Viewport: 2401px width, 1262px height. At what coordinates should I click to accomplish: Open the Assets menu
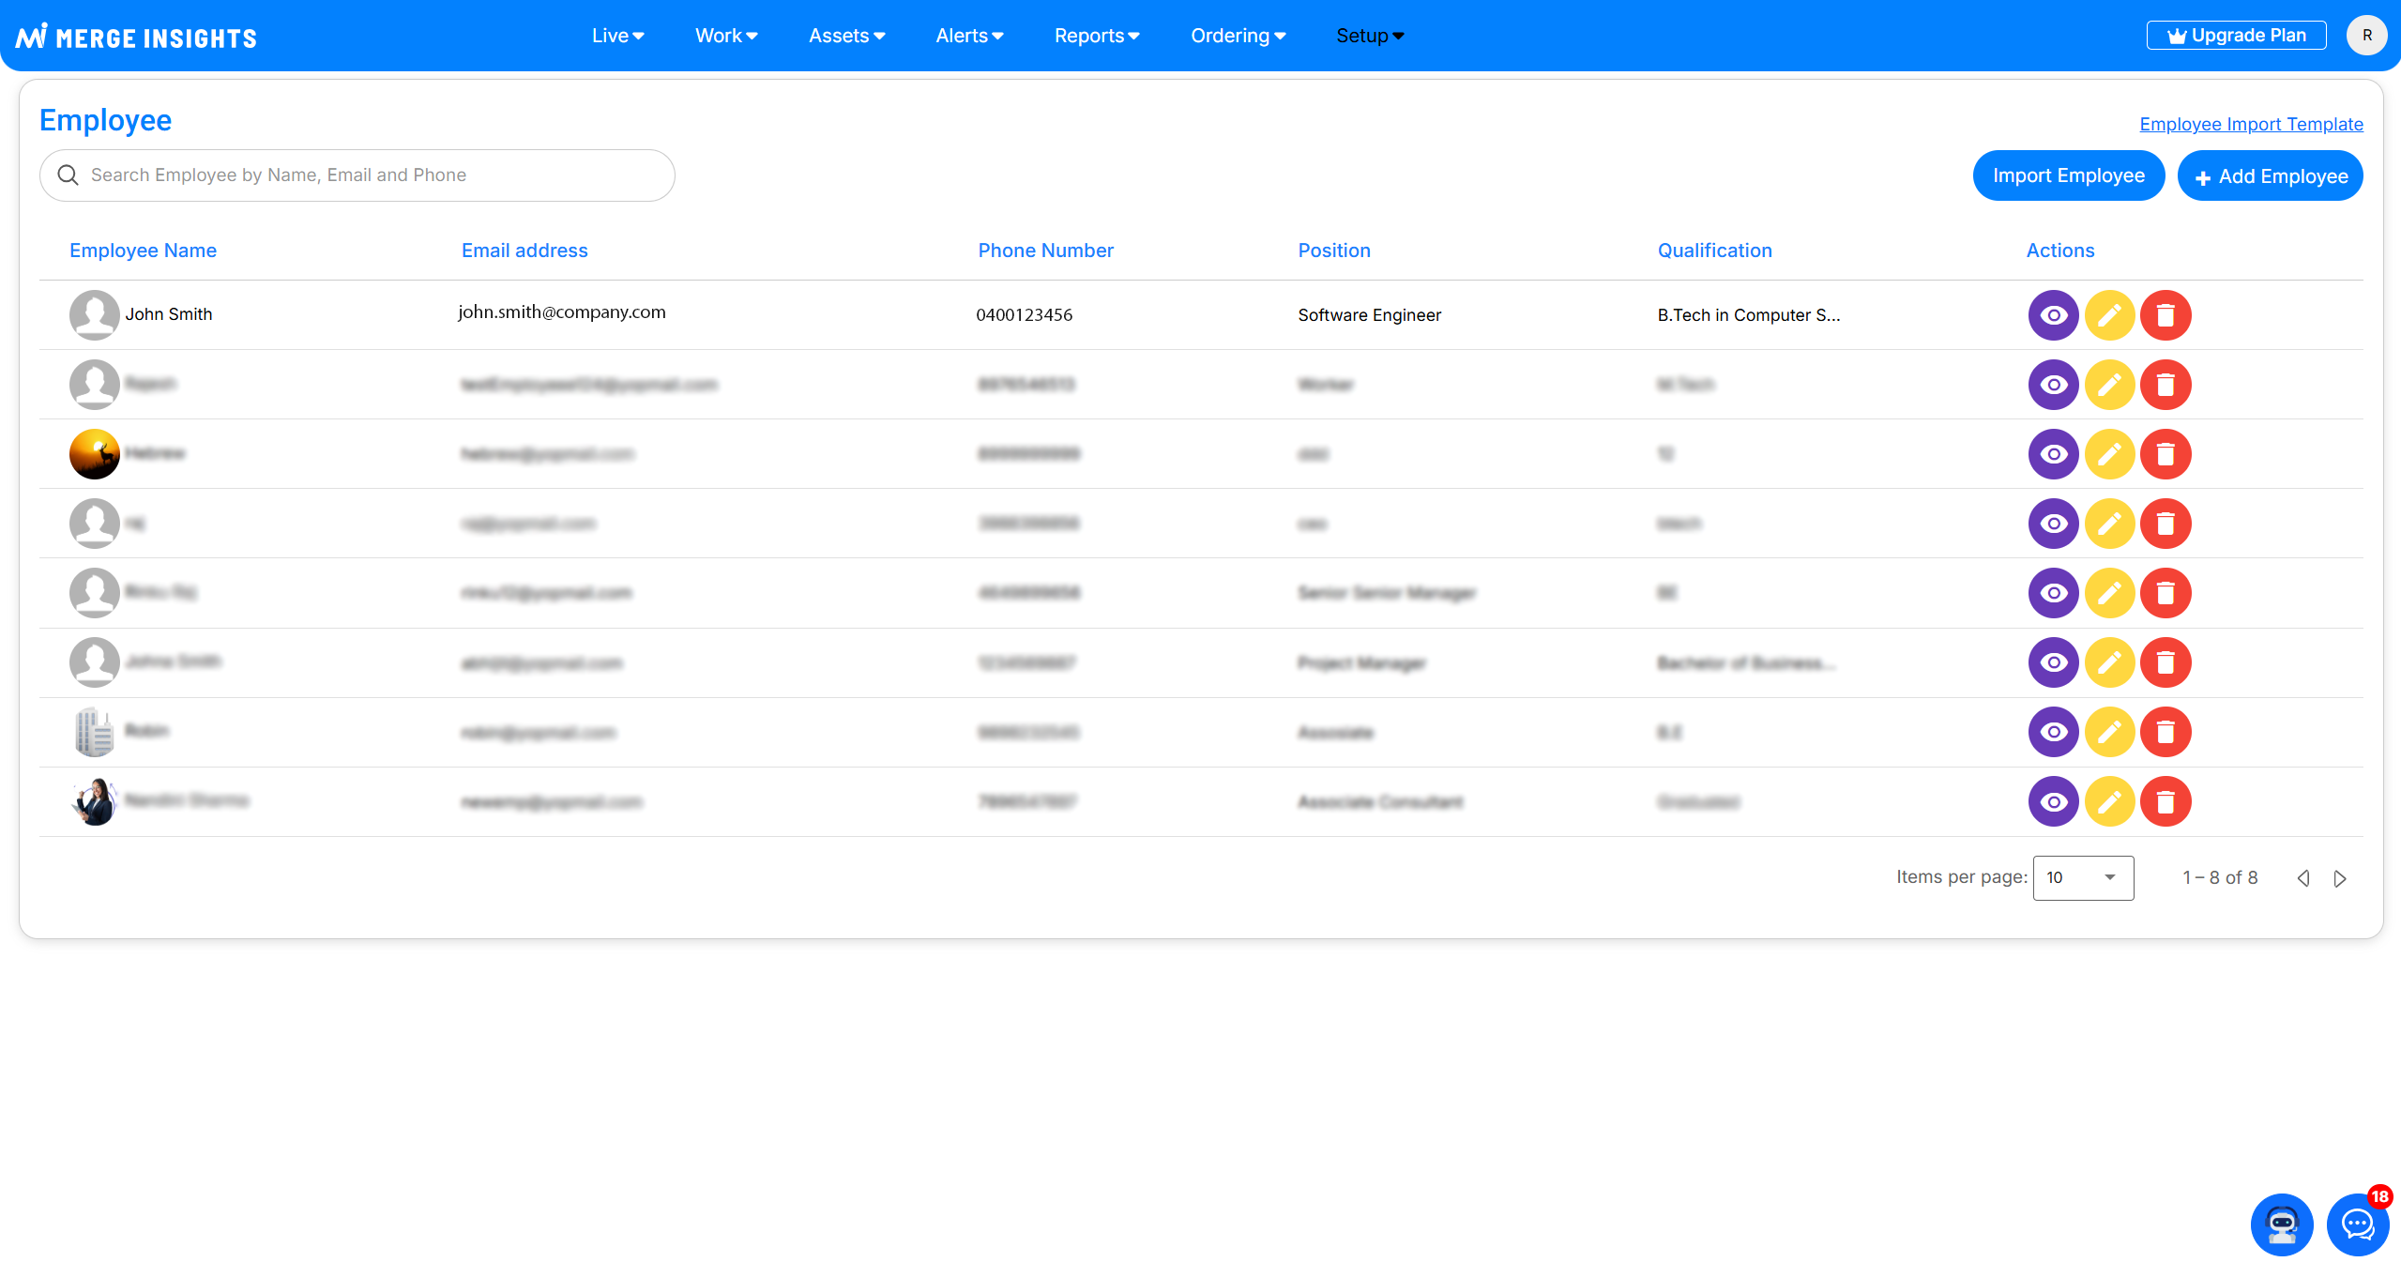[x=846, y=36]
